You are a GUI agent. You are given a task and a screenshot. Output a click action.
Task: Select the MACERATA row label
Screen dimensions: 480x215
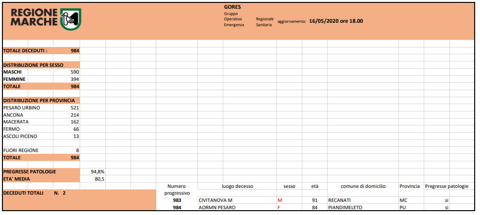tap(16, 122)
